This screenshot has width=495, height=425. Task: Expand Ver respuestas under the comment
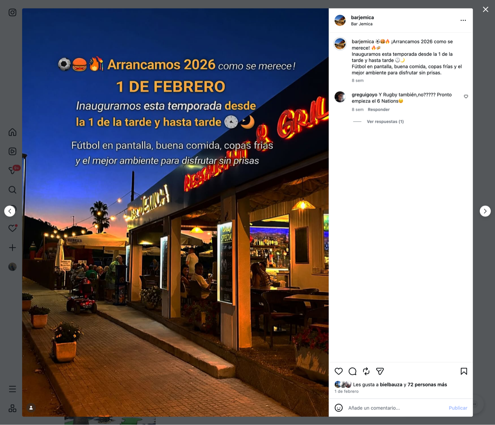pos(385,121)
